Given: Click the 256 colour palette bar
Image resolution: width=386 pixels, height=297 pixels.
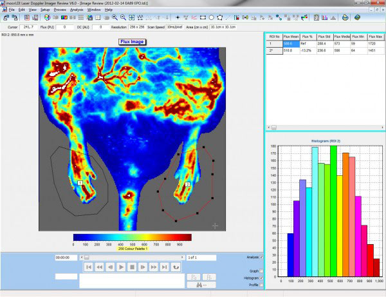Looking at the screenshot, I should coord(132,237).
